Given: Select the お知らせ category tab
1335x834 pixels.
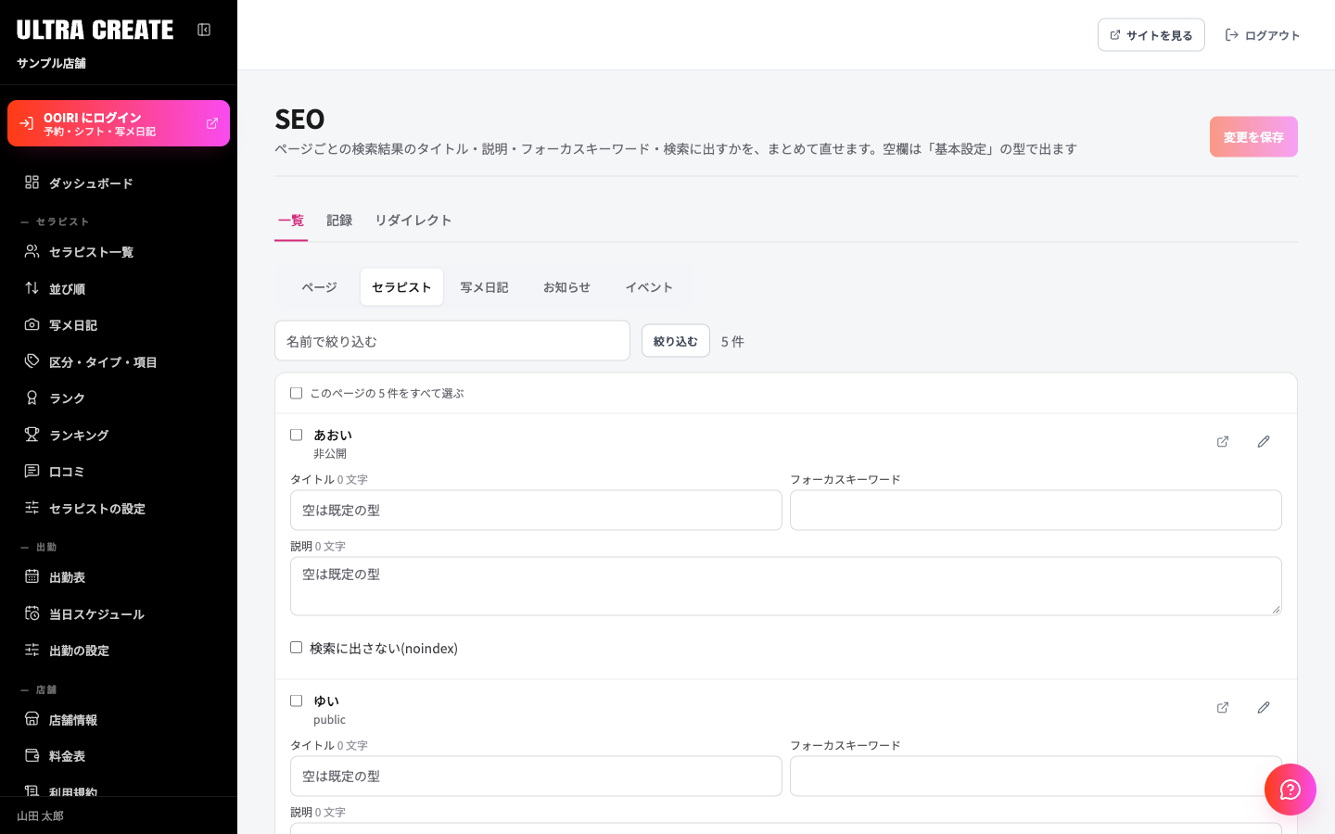Looking at the screenshot, I should [566, 287].
